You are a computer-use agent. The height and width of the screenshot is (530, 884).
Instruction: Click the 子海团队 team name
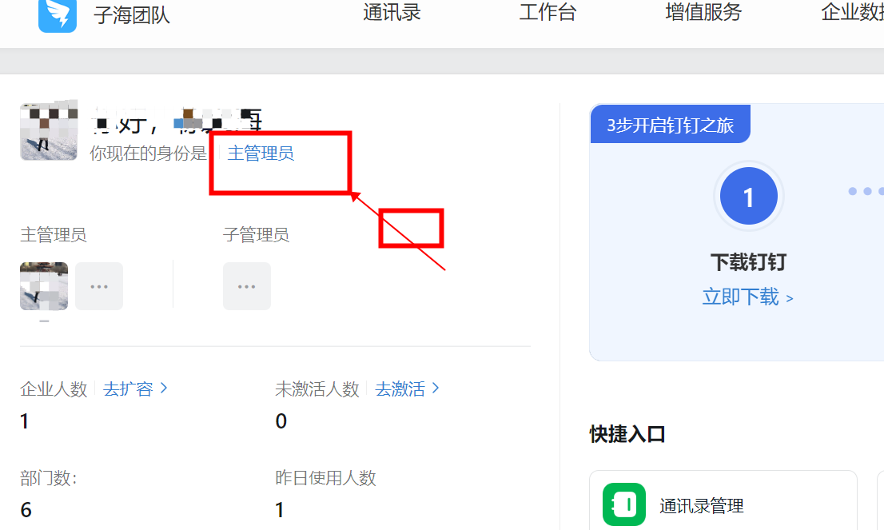tap(132, 15)
